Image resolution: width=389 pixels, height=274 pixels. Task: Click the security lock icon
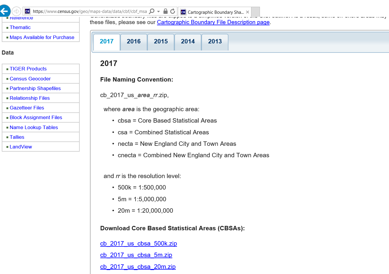coord(166,11)
